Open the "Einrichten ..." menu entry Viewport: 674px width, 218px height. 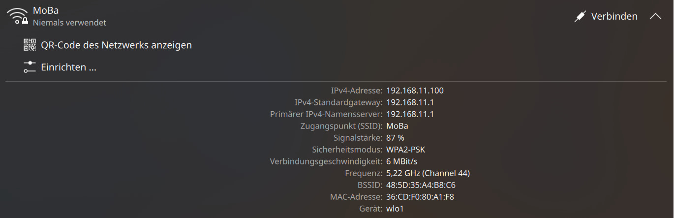point(68,67)
